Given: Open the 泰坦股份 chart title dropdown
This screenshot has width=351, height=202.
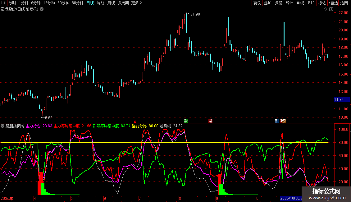Looking at the screenshot, I should point(42,9).
